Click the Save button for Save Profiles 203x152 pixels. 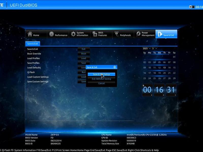tap(84, 63)
